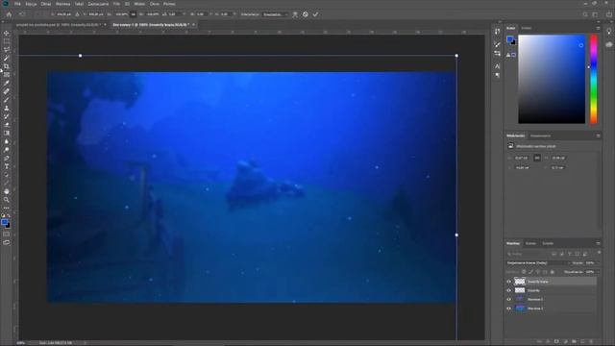
Task: Cancel the transform in options bar
Action: tap(306, 14)
